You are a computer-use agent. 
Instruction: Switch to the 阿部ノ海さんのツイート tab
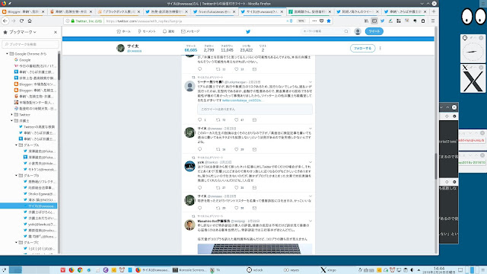(358, 11)
